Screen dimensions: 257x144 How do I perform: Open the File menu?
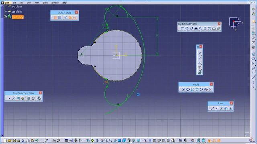click(x=14, y=3)
